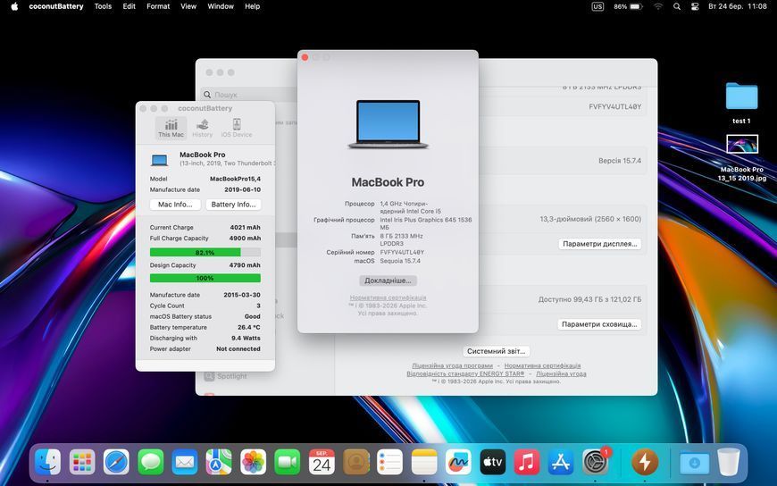Open Contacts from the Dock

(x=356, y=462)
